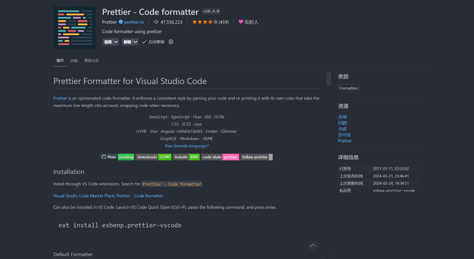Click the 卸载 button

coord(127,42)
